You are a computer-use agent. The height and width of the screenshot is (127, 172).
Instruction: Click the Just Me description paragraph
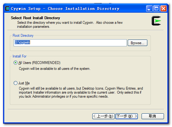tap(81, 92)
